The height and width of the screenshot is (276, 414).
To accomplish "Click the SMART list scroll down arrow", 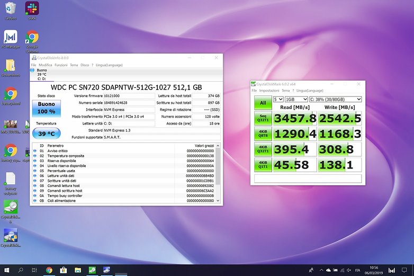I will tap(218, 201).
